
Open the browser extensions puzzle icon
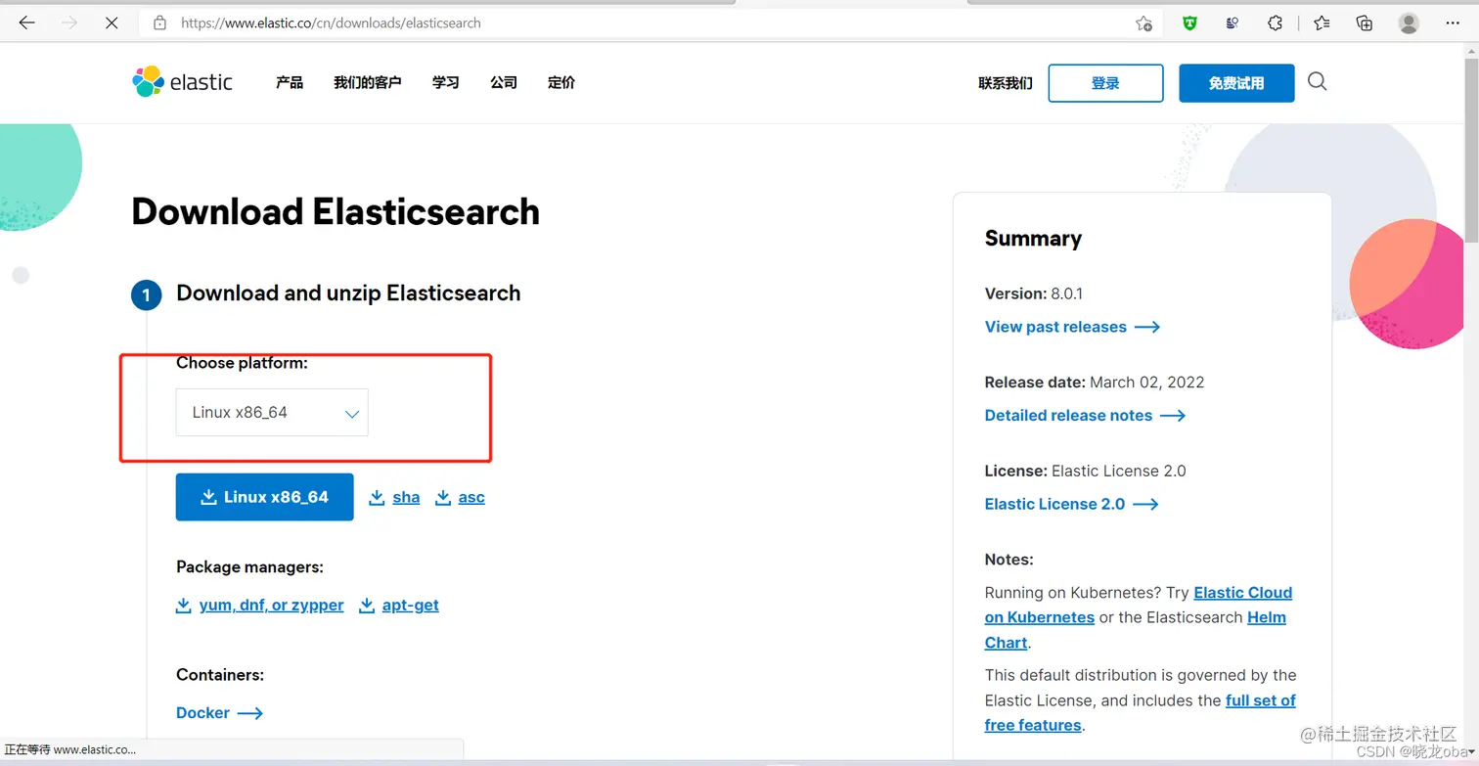[1275, 23]
